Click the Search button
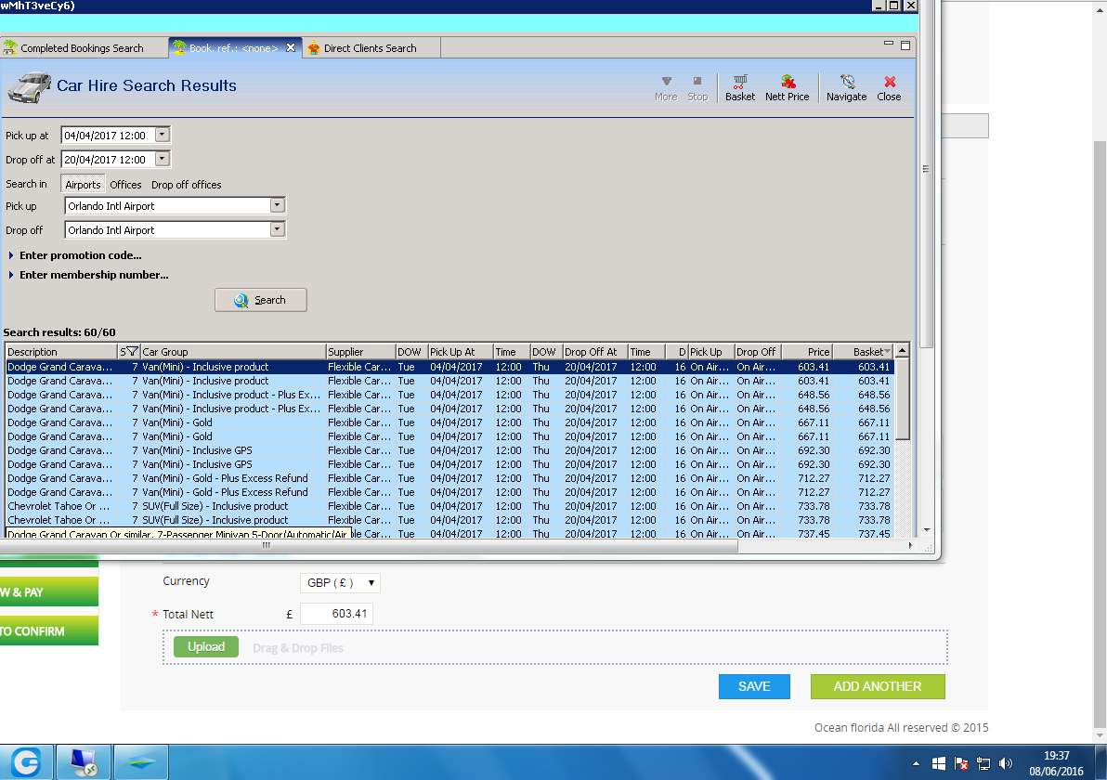This screenshot has height=780, width=1107. click(x=261, y=300)
